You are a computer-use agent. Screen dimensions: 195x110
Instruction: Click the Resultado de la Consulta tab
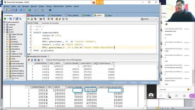point(38,56)
